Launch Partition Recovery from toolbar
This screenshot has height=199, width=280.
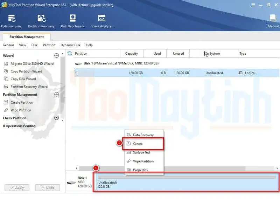click(41, 21)
